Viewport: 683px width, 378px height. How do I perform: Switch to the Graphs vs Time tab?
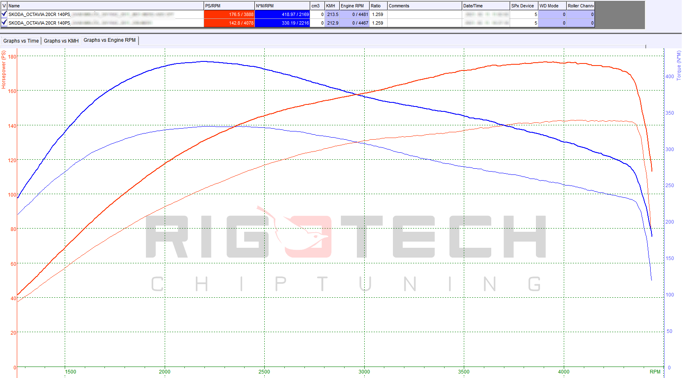click(x=21, y=41)
